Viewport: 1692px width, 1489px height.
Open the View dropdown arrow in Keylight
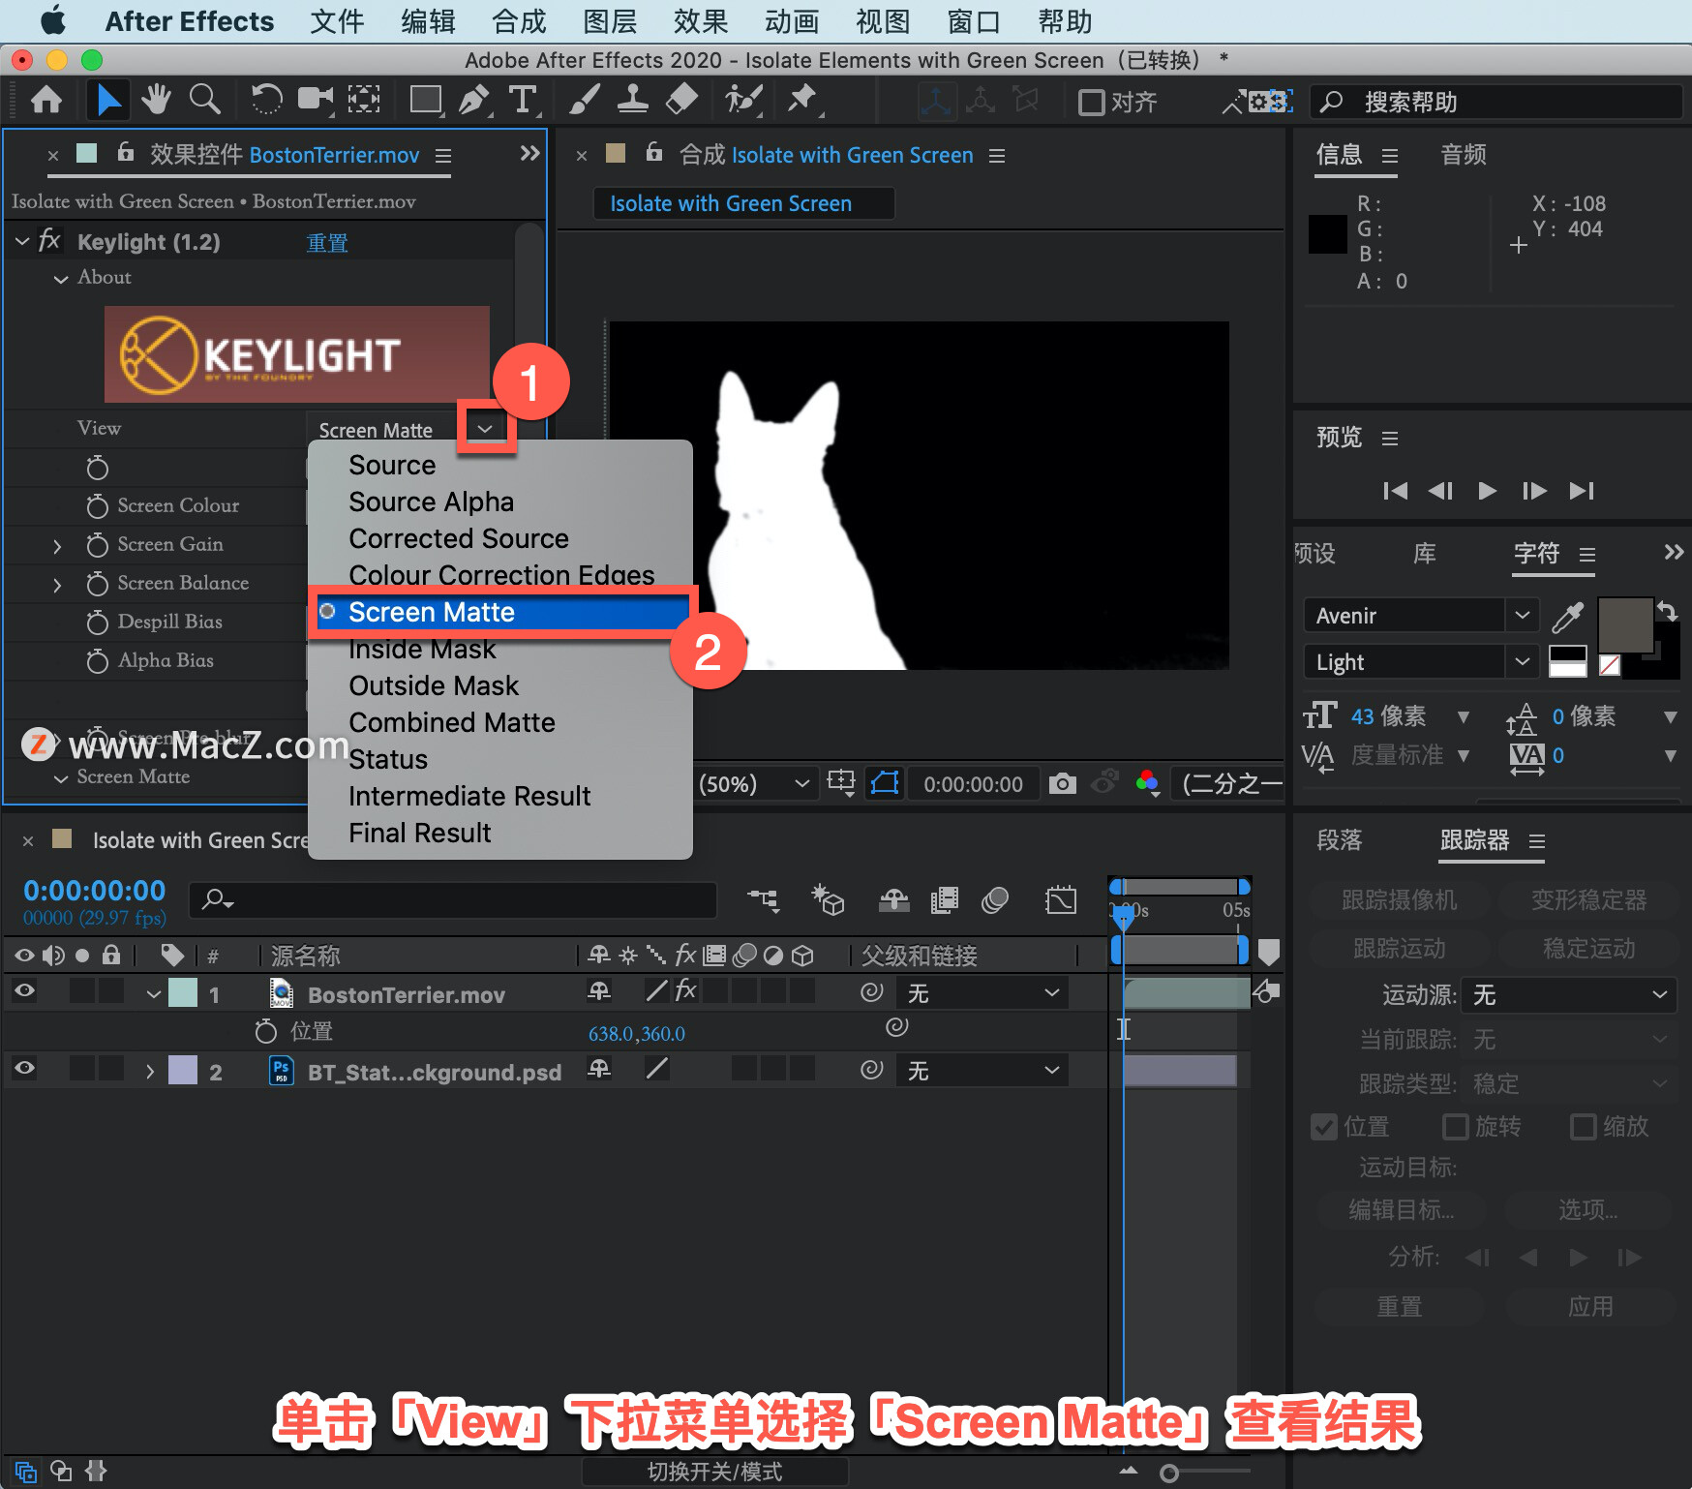click(485, 428)
